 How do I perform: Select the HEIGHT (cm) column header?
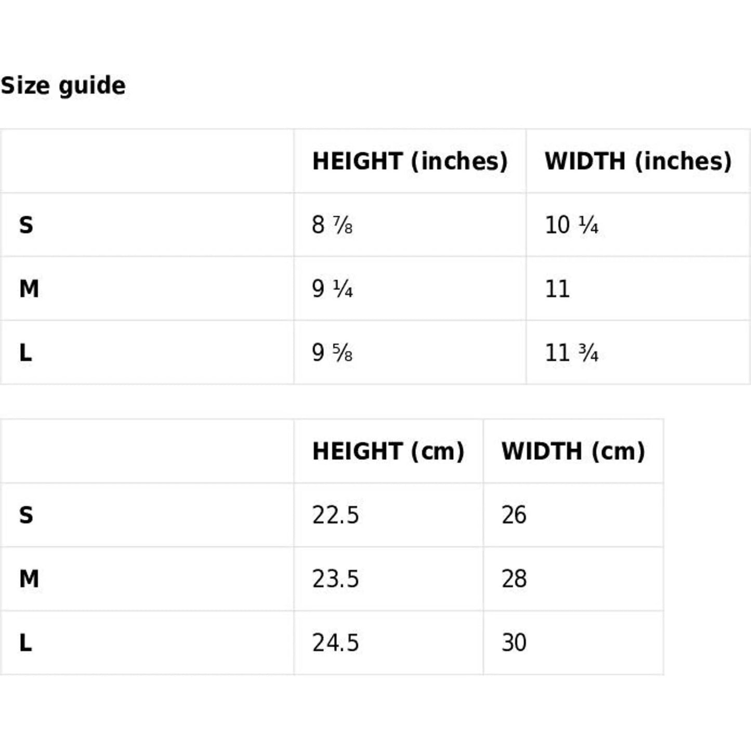tap(388, 451)
